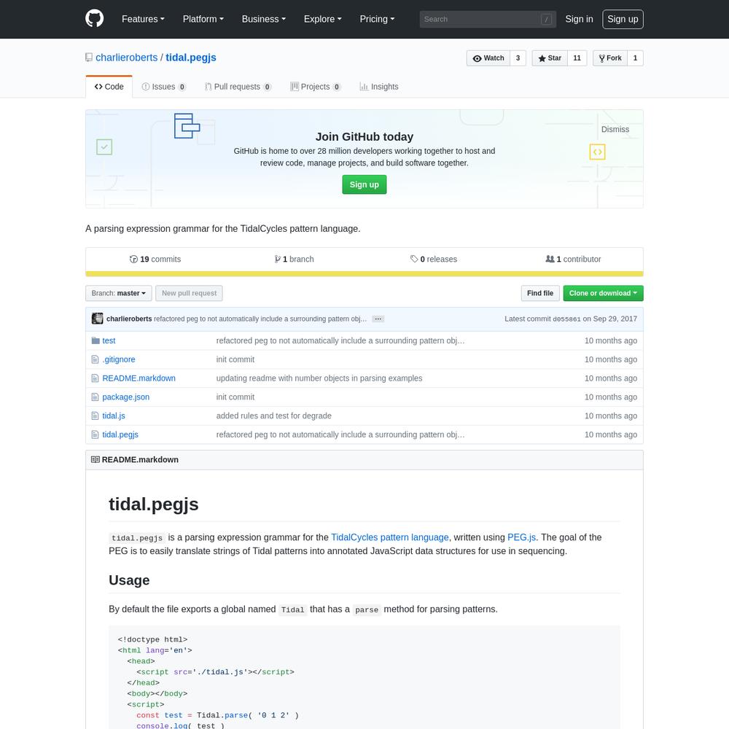This screenshot has height=729, width=729.
Task: Click the people icon next to 1 contributor
Action: pyautogui.click(x=550, y=259)
